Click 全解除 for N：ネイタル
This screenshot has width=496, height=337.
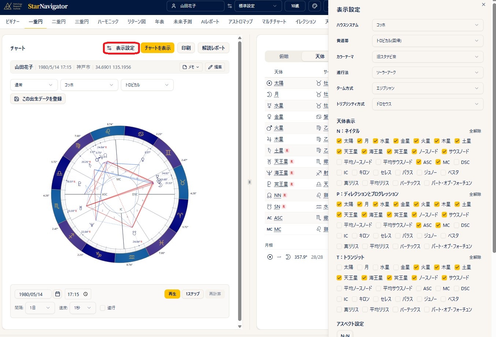point(475,131)
